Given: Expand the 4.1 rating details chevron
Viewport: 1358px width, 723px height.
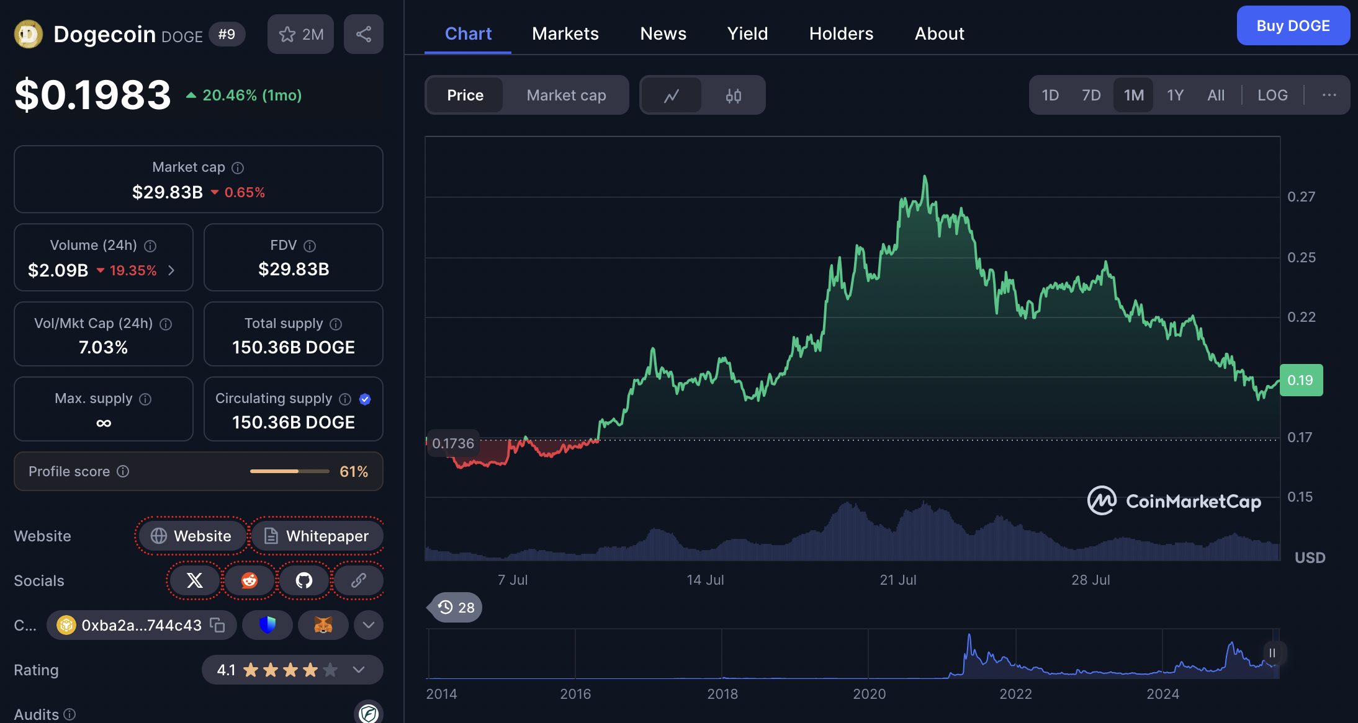Looking at the screenshot, I should tap(357, 670).
